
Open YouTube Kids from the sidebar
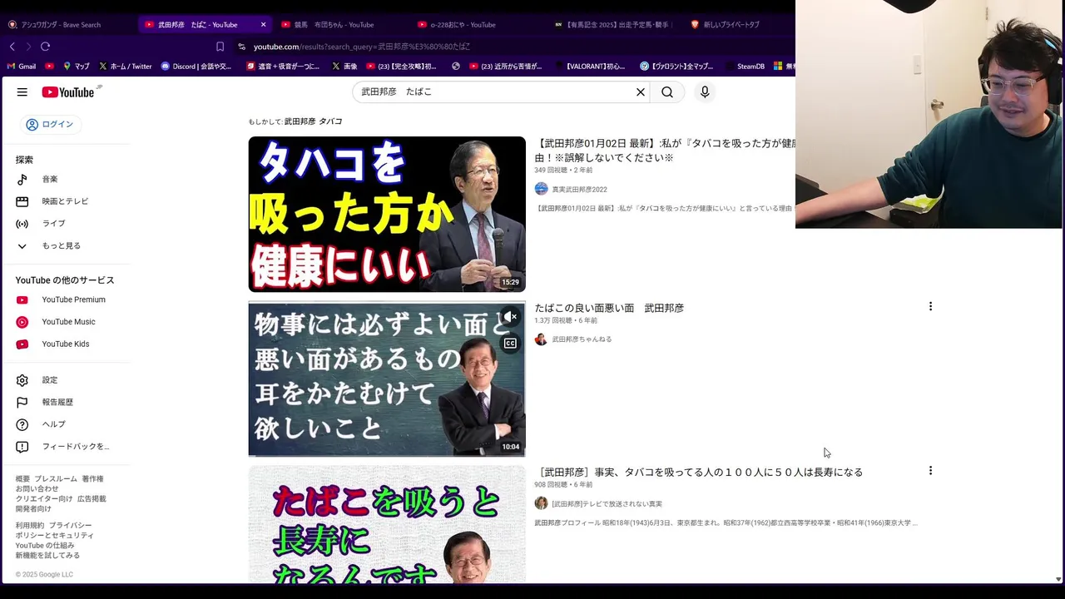(67, 344)
